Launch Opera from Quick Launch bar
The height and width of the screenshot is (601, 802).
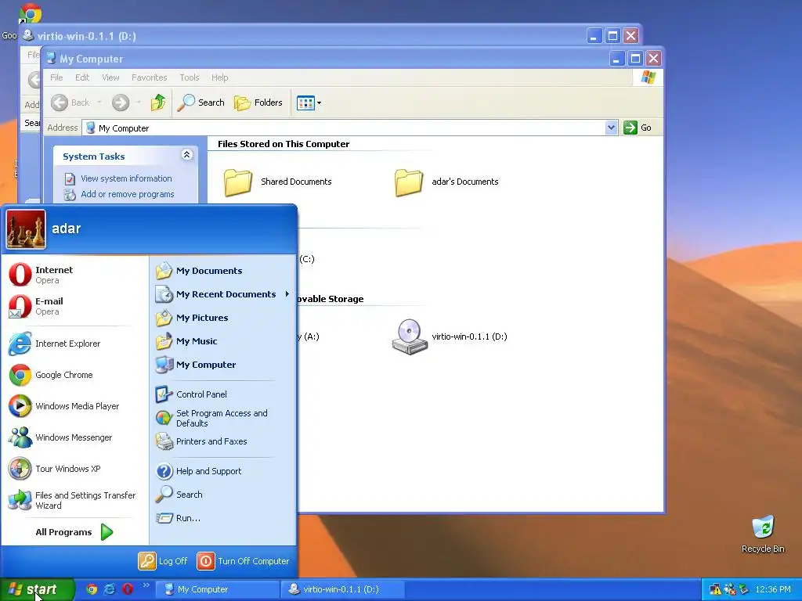(128, 589)
